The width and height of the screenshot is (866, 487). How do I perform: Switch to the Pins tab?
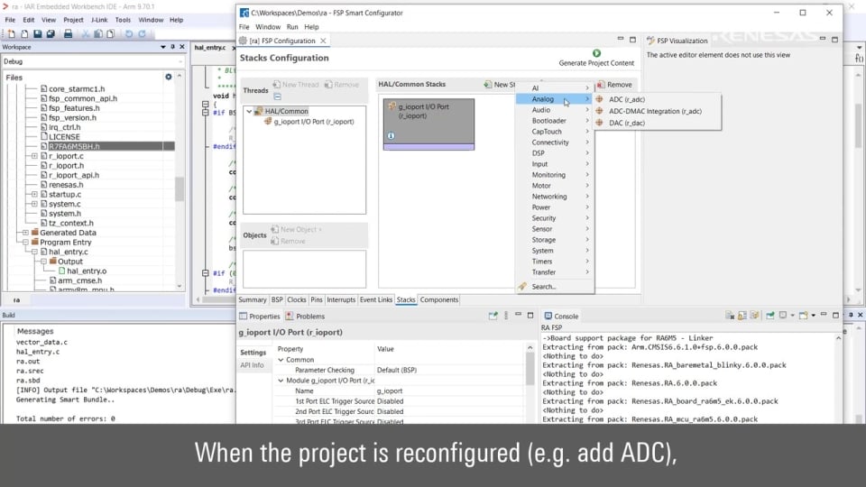click(316, 299)
